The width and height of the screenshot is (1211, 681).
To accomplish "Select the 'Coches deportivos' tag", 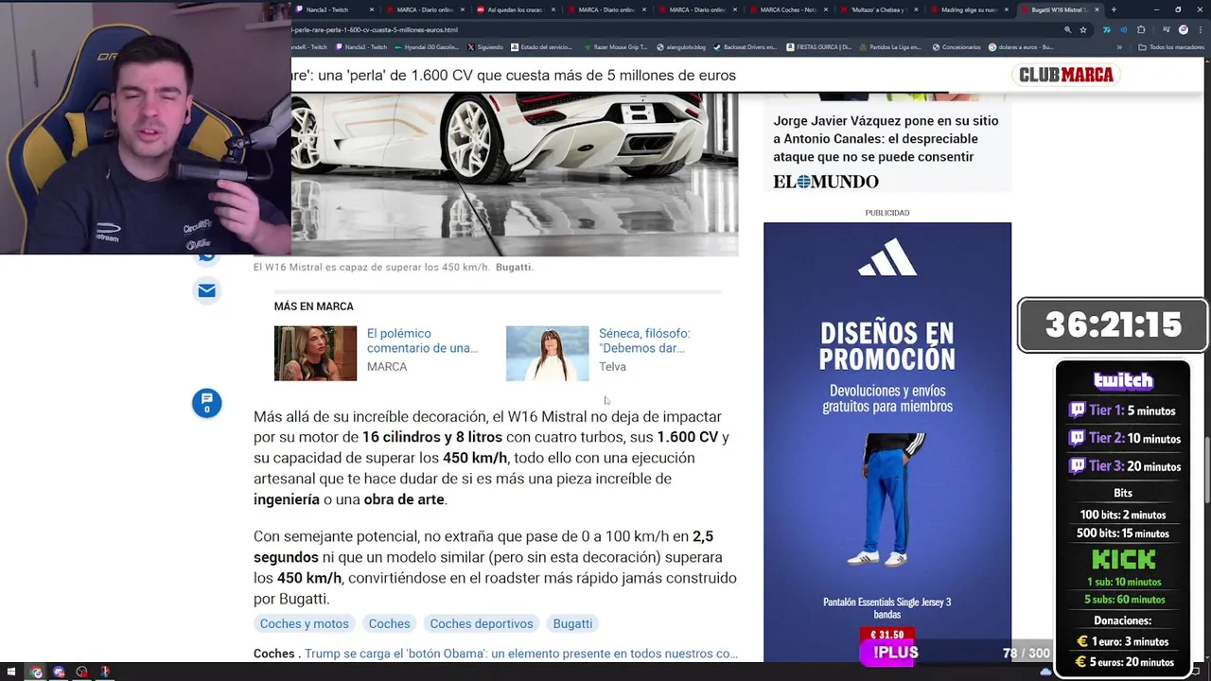I will 482,623.
